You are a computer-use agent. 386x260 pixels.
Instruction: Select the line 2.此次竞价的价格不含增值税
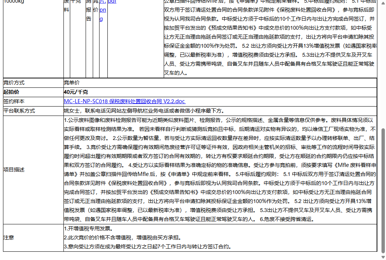coord(123,237)
